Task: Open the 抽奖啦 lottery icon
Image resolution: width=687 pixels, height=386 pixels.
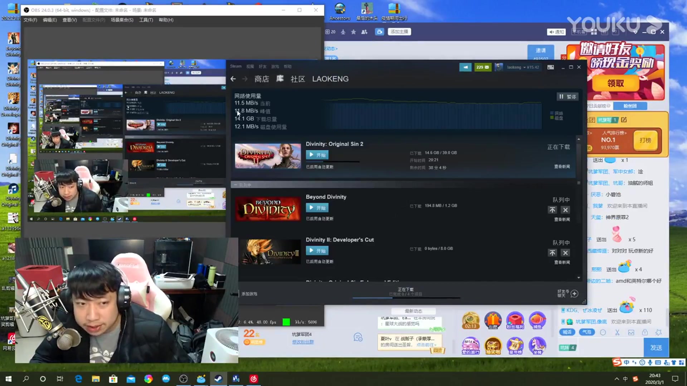Action: pyautogui.click(x=493, y=346)
